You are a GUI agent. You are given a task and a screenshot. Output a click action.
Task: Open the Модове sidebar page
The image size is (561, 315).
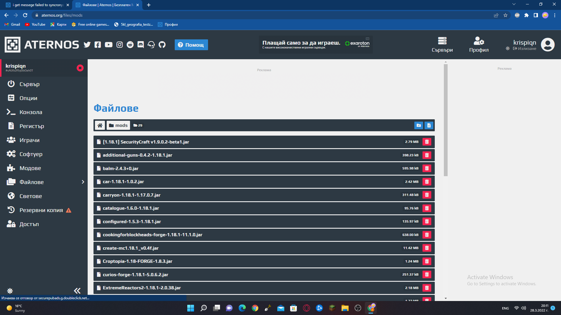pos(44,168)
